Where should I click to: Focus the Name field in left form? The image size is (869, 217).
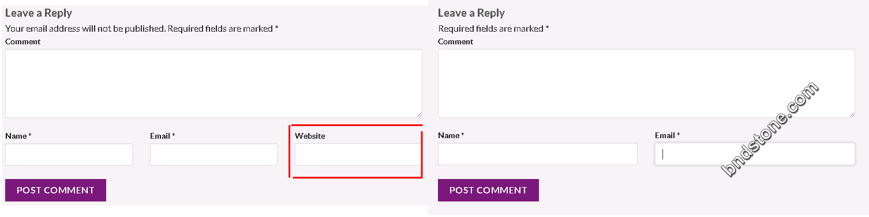(69, 154)
